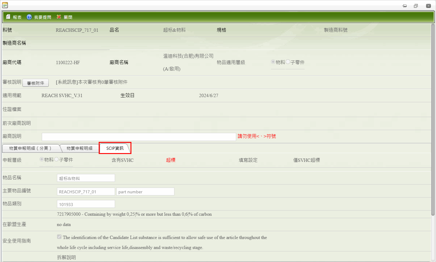Click the 'no data' value for 在歐盟生產
The width and height of the screenshot is (436, 262).
(64, 224)
